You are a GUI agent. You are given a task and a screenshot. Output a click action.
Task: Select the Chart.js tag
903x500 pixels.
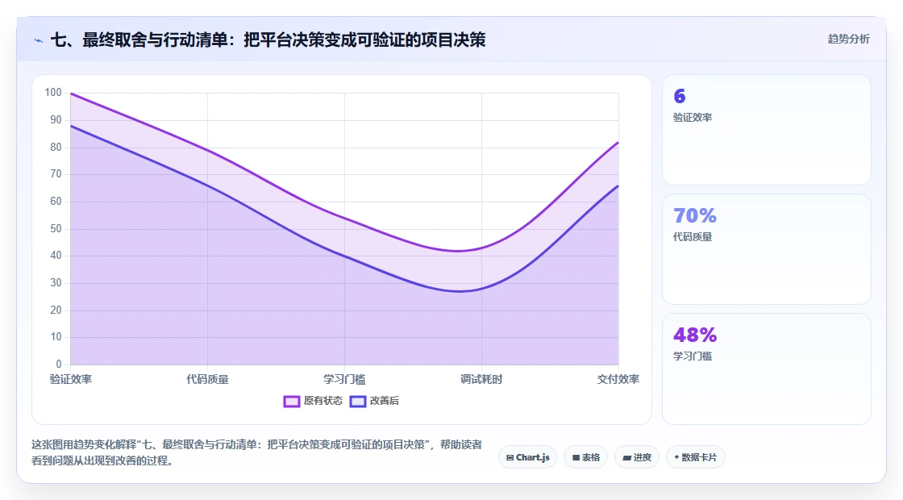pos(527,457)
